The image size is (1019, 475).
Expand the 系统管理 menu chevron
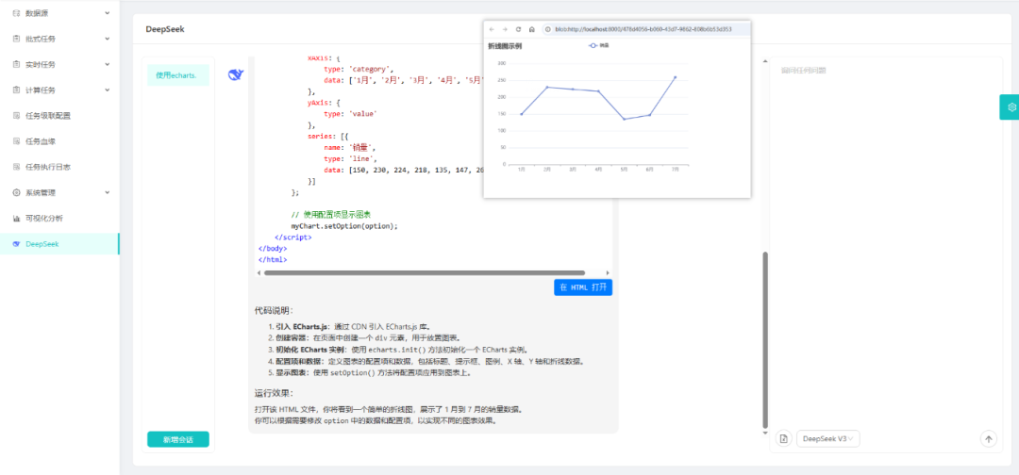click(108, 192)
